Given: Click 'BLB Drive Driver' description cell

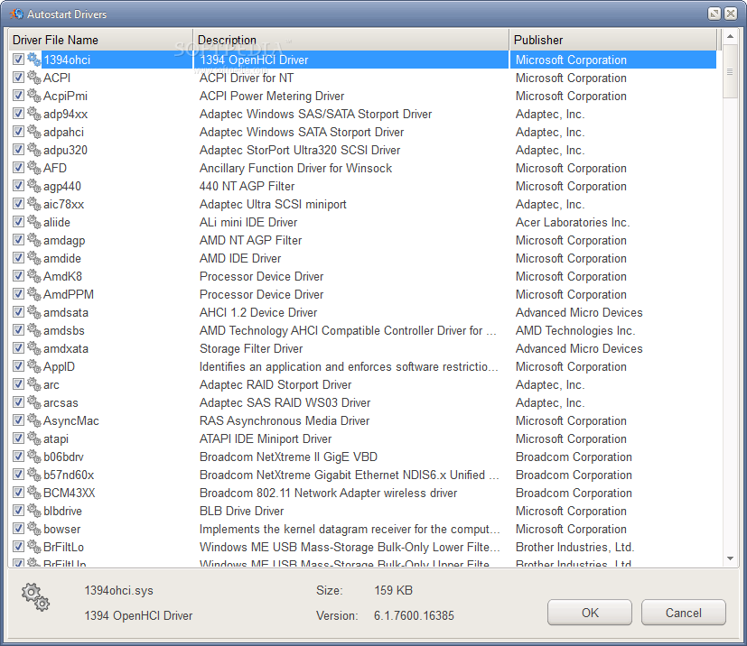Looking at the screenshot, I should pyautogui.click(x=241, y=511).
